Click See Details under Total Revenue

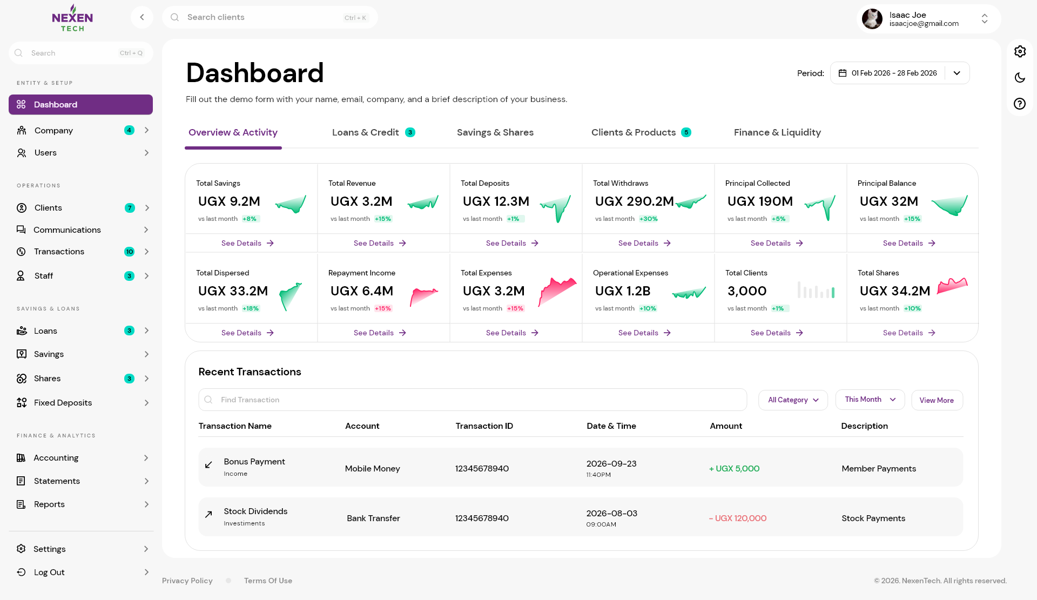380,243
